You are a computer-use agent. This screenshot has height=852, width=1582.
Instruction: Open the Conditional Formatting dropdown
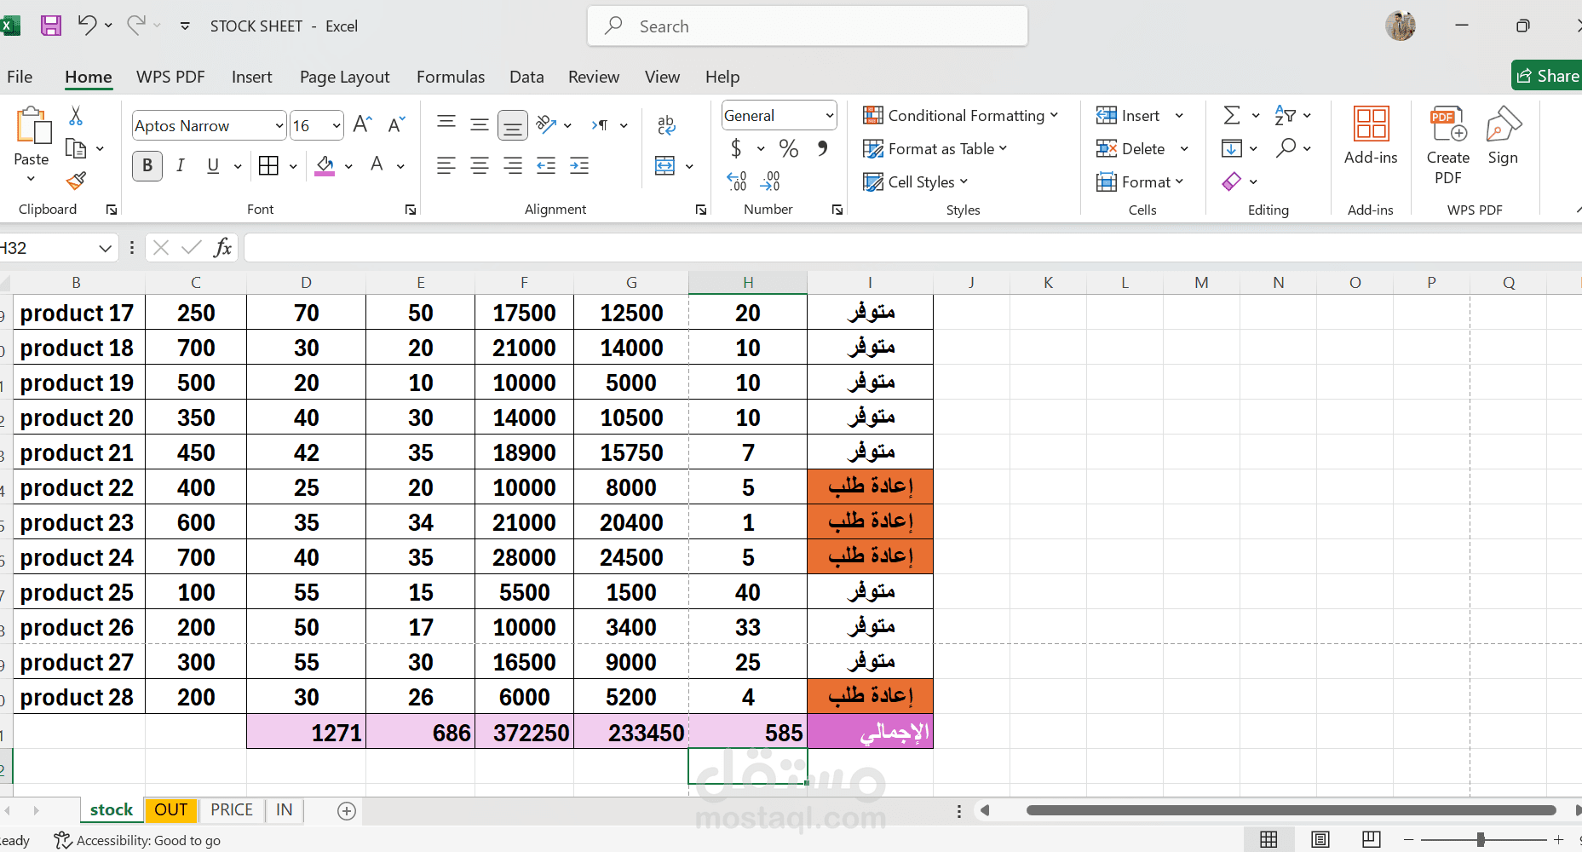click(960, 116)
